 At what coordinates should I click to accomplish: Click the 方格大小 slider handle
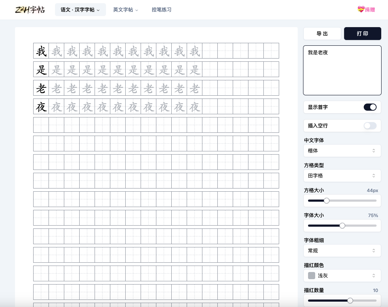[327, 201]
